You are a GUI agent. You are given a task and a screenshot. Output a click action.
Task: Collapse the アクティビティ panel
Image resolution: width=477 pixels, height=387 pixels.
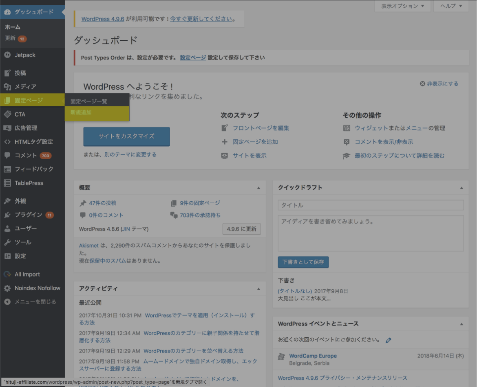point(258,289)
